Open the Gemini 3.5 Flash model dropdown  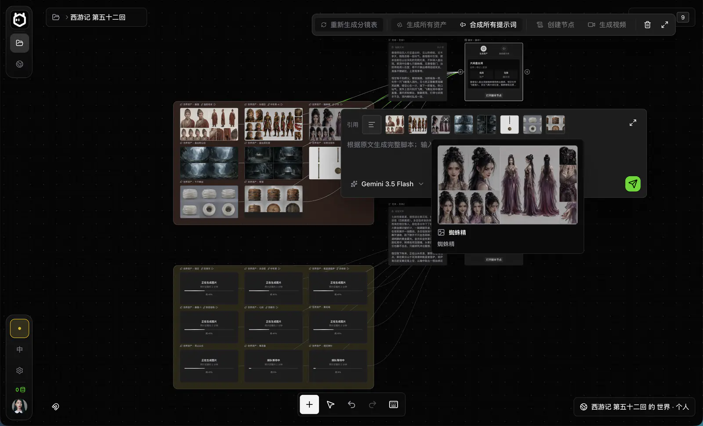[387, 184]
